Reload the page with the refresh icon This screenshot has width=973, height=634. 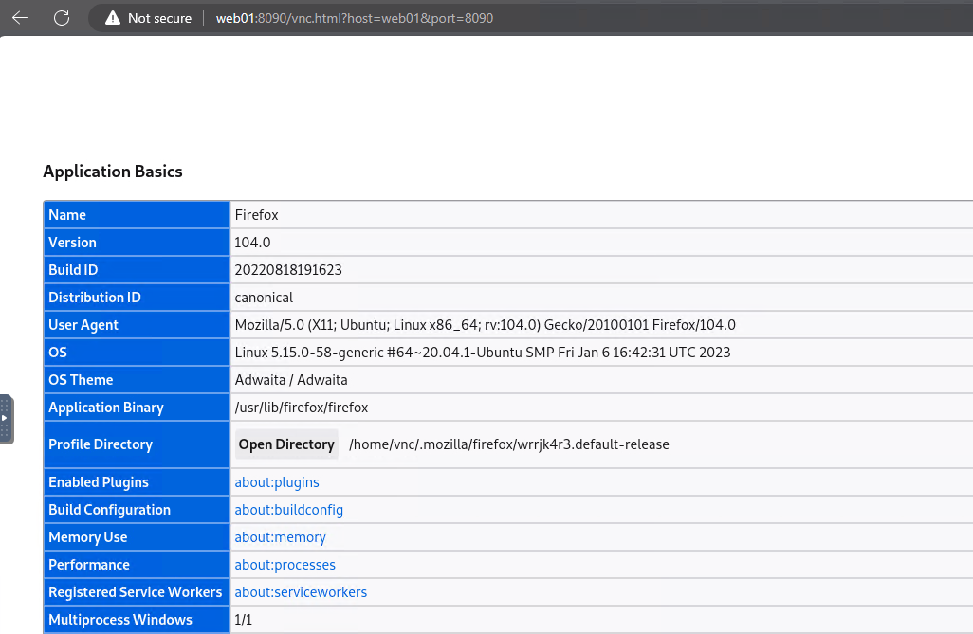[x=62, y=18]
